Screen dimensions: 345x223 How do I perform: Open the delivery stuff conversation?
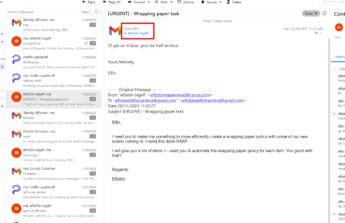(54, 80)
